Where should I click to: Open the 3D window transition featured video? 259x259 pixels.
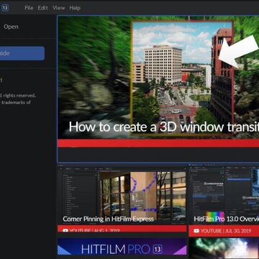(x=158, y=81)
